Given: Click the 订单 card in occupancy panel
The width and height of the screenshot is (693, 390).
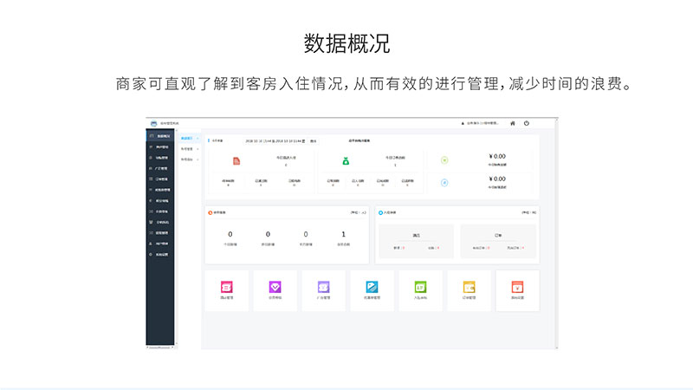Looking at the screenshot, I should point(498,241).
